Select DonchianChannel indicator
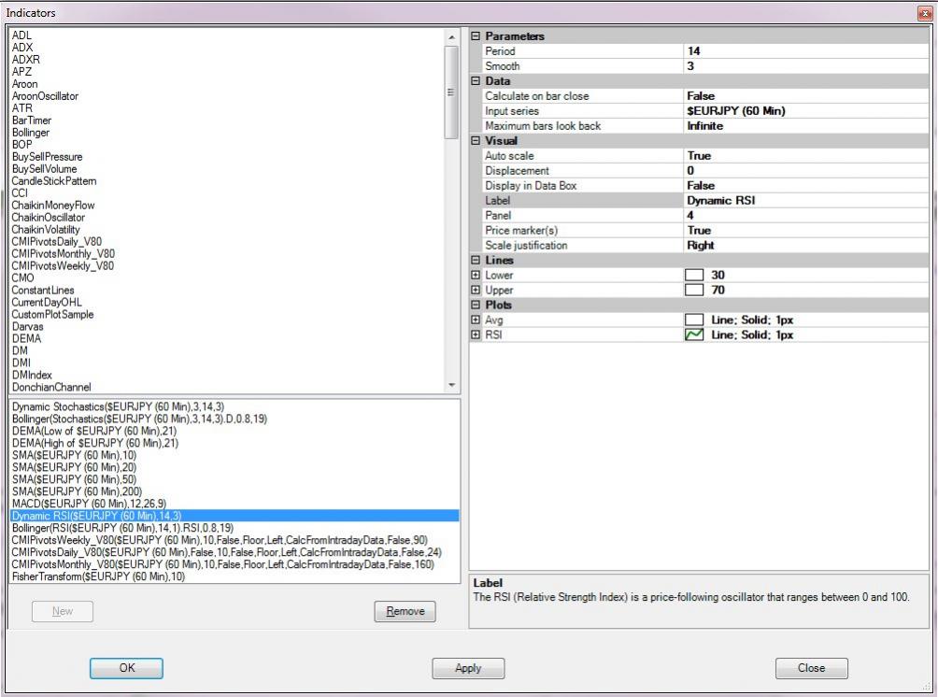This screenshot has height=697, width=938. (51, 387)
